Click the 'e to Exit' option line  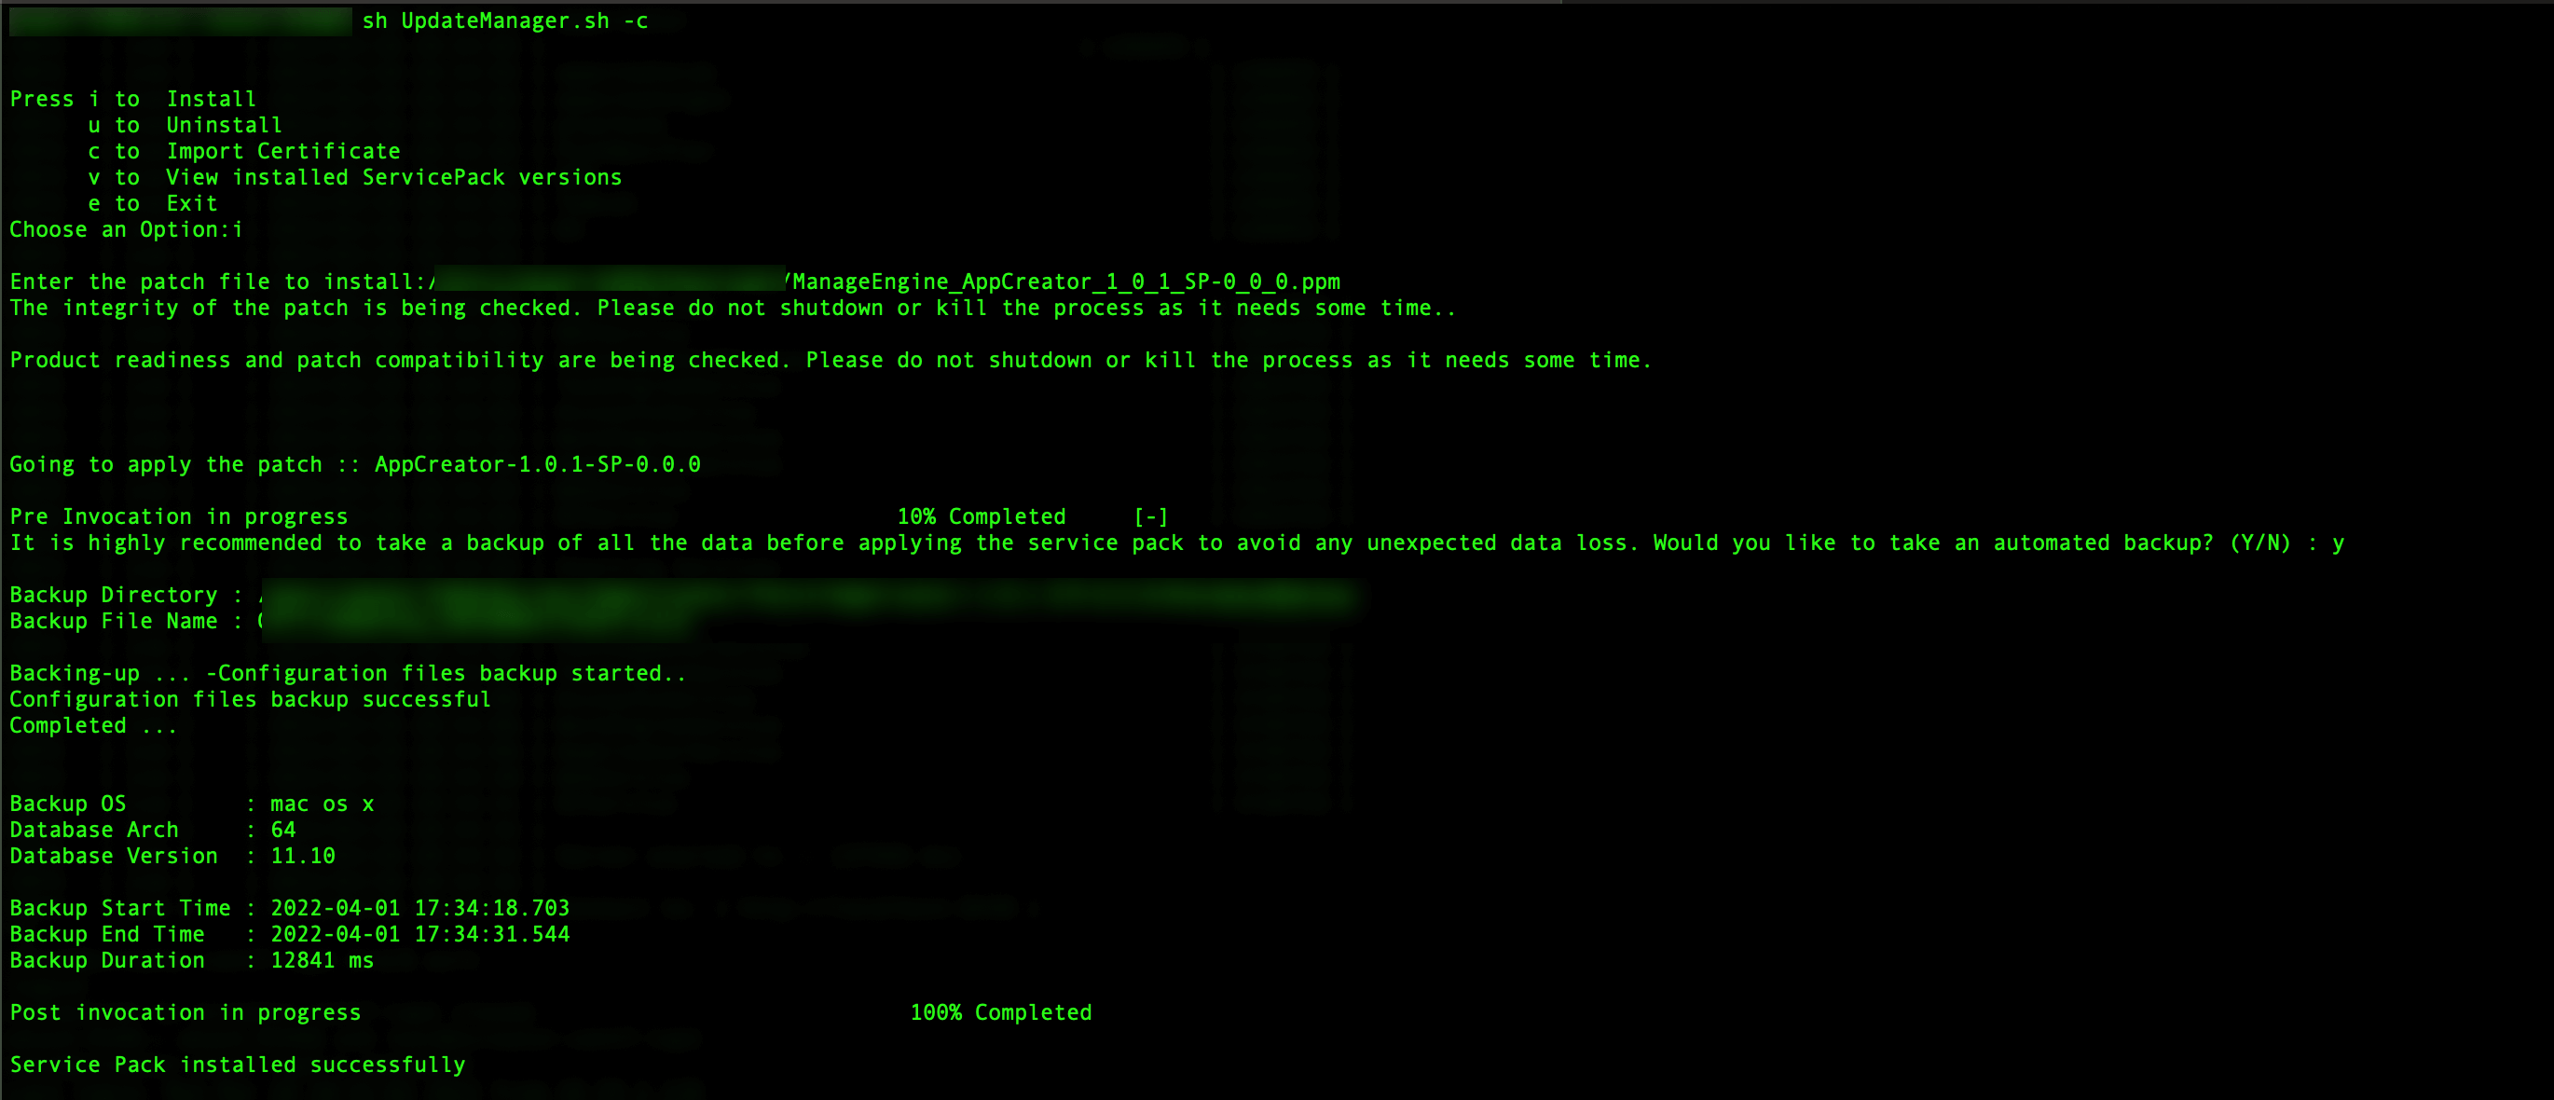[x=153, y=203]
